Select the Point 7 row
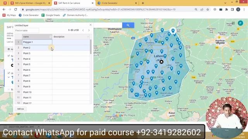The height and width of the screenshot is (139, 248). click(53, 76)
